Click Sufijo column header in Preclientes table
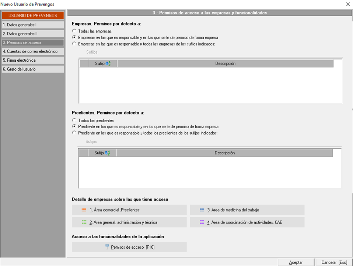This screenshot has width=353, height=266. coord(102,153)
